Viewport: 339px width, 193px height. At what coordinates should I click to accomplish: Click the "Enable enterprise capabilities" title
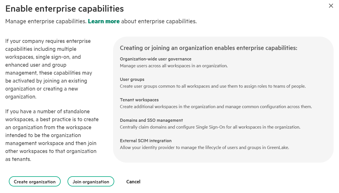(x=65, y=9)
